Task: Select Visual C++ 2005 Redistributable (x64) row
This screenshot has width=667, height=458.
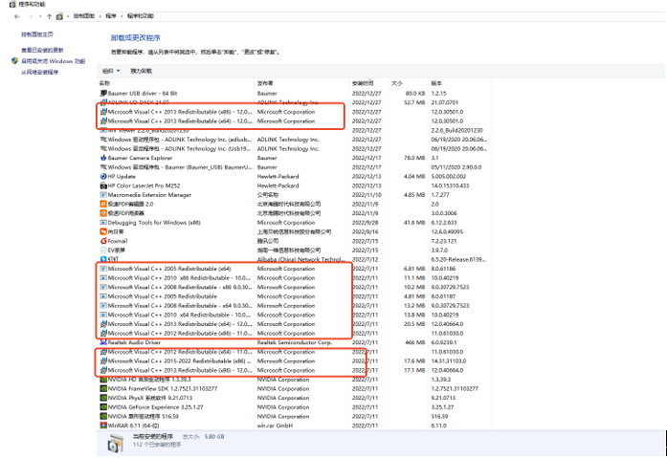Action: (294, 269)
